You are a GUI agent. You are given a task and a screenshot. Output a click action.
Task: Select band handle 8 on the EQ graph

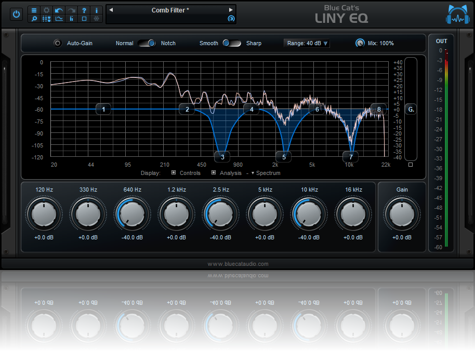tap(379, 109)
